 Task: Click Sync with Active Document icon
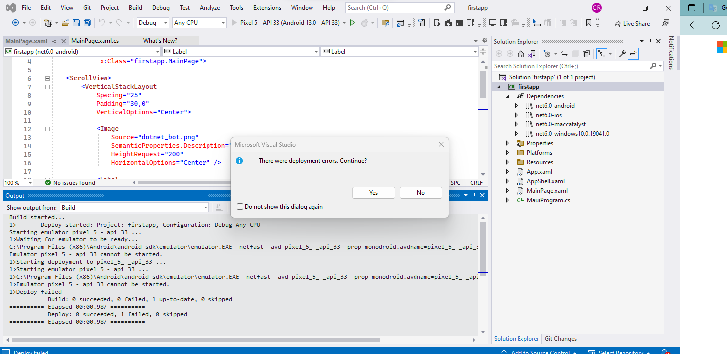pyautogui.click(x=564, y=54)
